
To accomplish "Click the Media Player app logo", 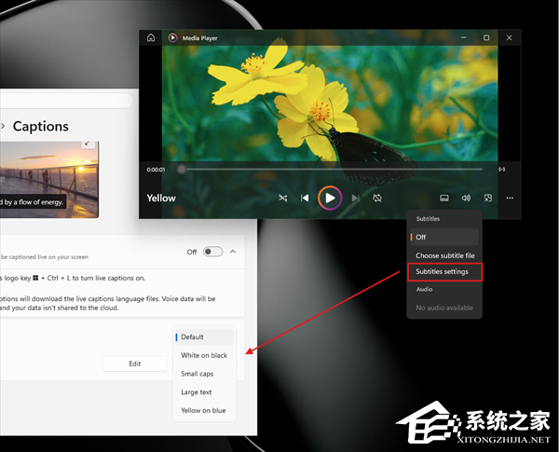I will pos(172,37).
